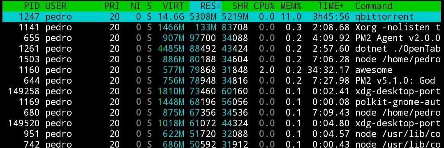Screen dimensions: 444x148
Task: Click PID 680 node process row
Action: (x=222, y=112)
